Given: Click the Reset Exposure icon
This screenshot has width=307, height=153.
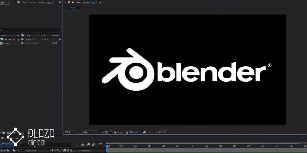Looking at the screenshot, I should 131,132.
